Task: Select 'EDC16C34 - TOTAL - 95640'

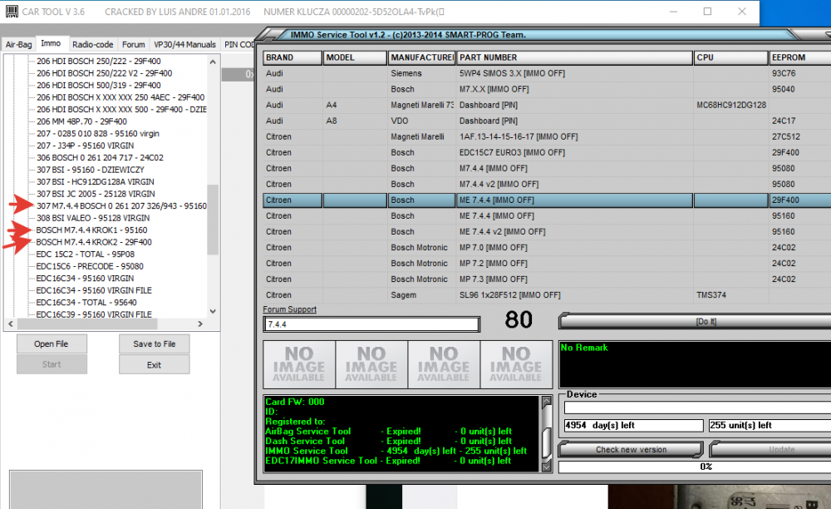Action: pyautogui.click(x=86, y=303)
